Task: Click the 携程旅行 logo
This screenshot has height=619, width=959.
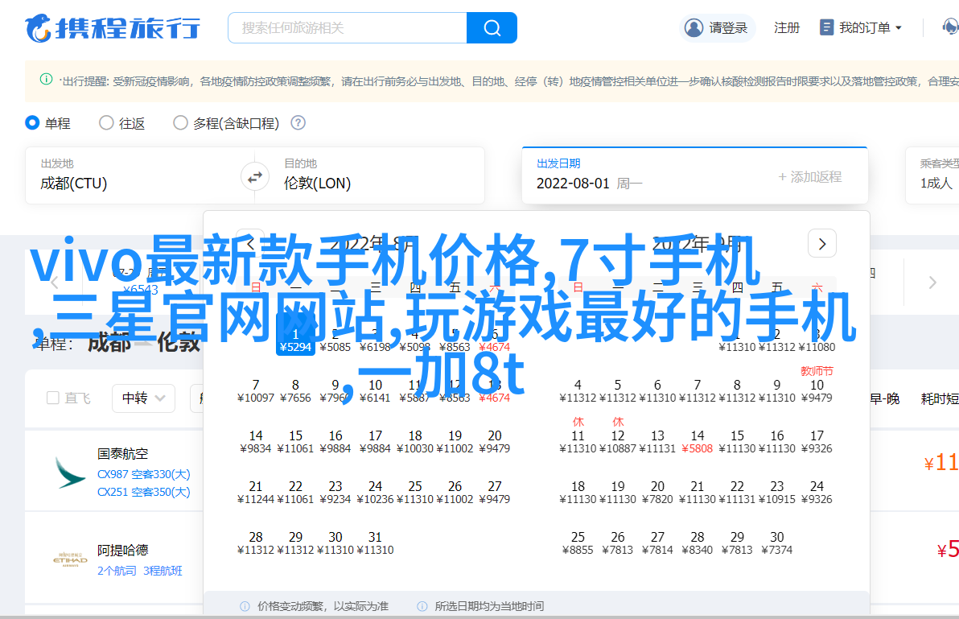Action: tap(113, 28)
